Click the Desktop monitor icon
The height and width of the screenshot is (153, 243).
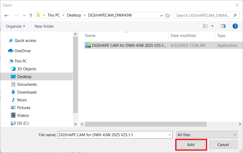pos(13,76)
